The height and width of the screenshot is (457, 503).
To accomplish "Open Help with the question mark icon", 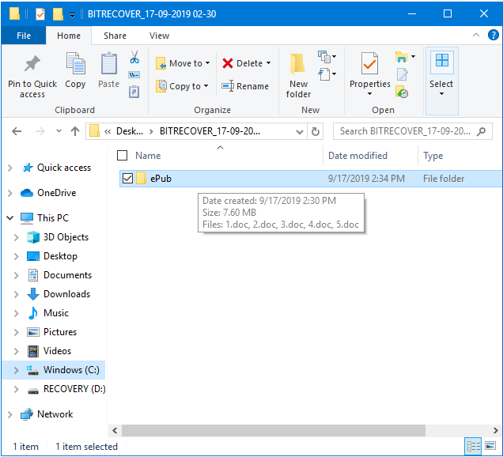I will (493, 35).
